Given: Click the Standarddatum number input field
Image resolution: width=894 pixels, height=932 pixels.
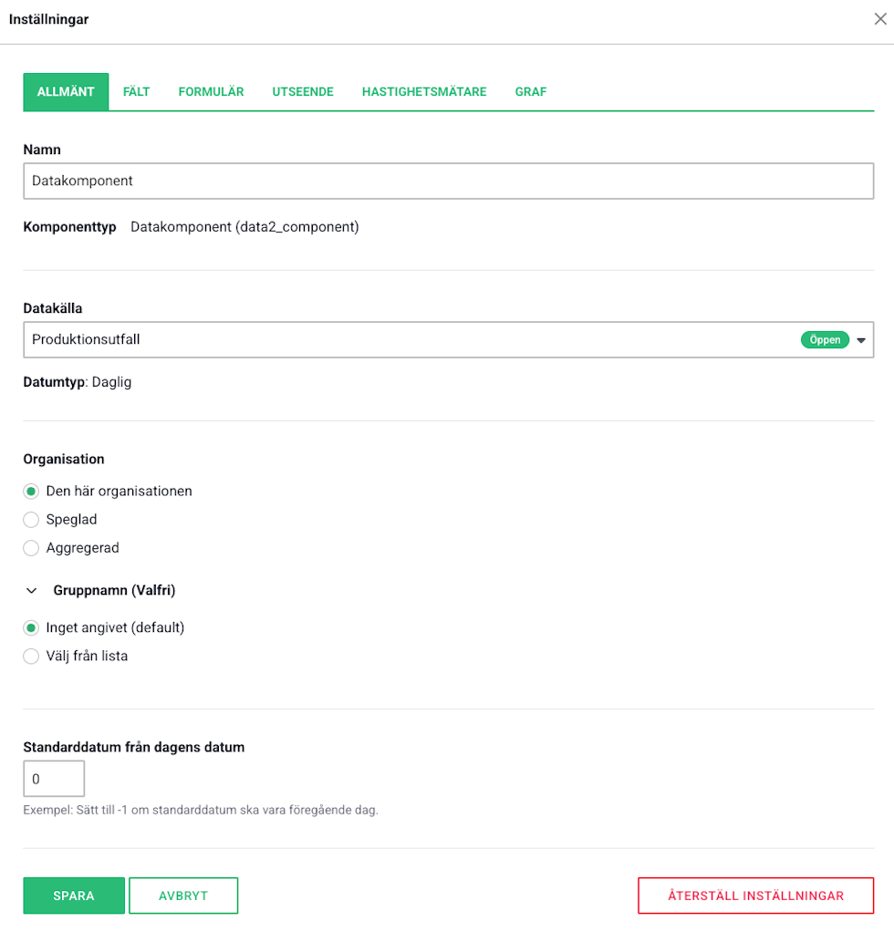Looking at the screenshot, I should (x=54, y=780).
